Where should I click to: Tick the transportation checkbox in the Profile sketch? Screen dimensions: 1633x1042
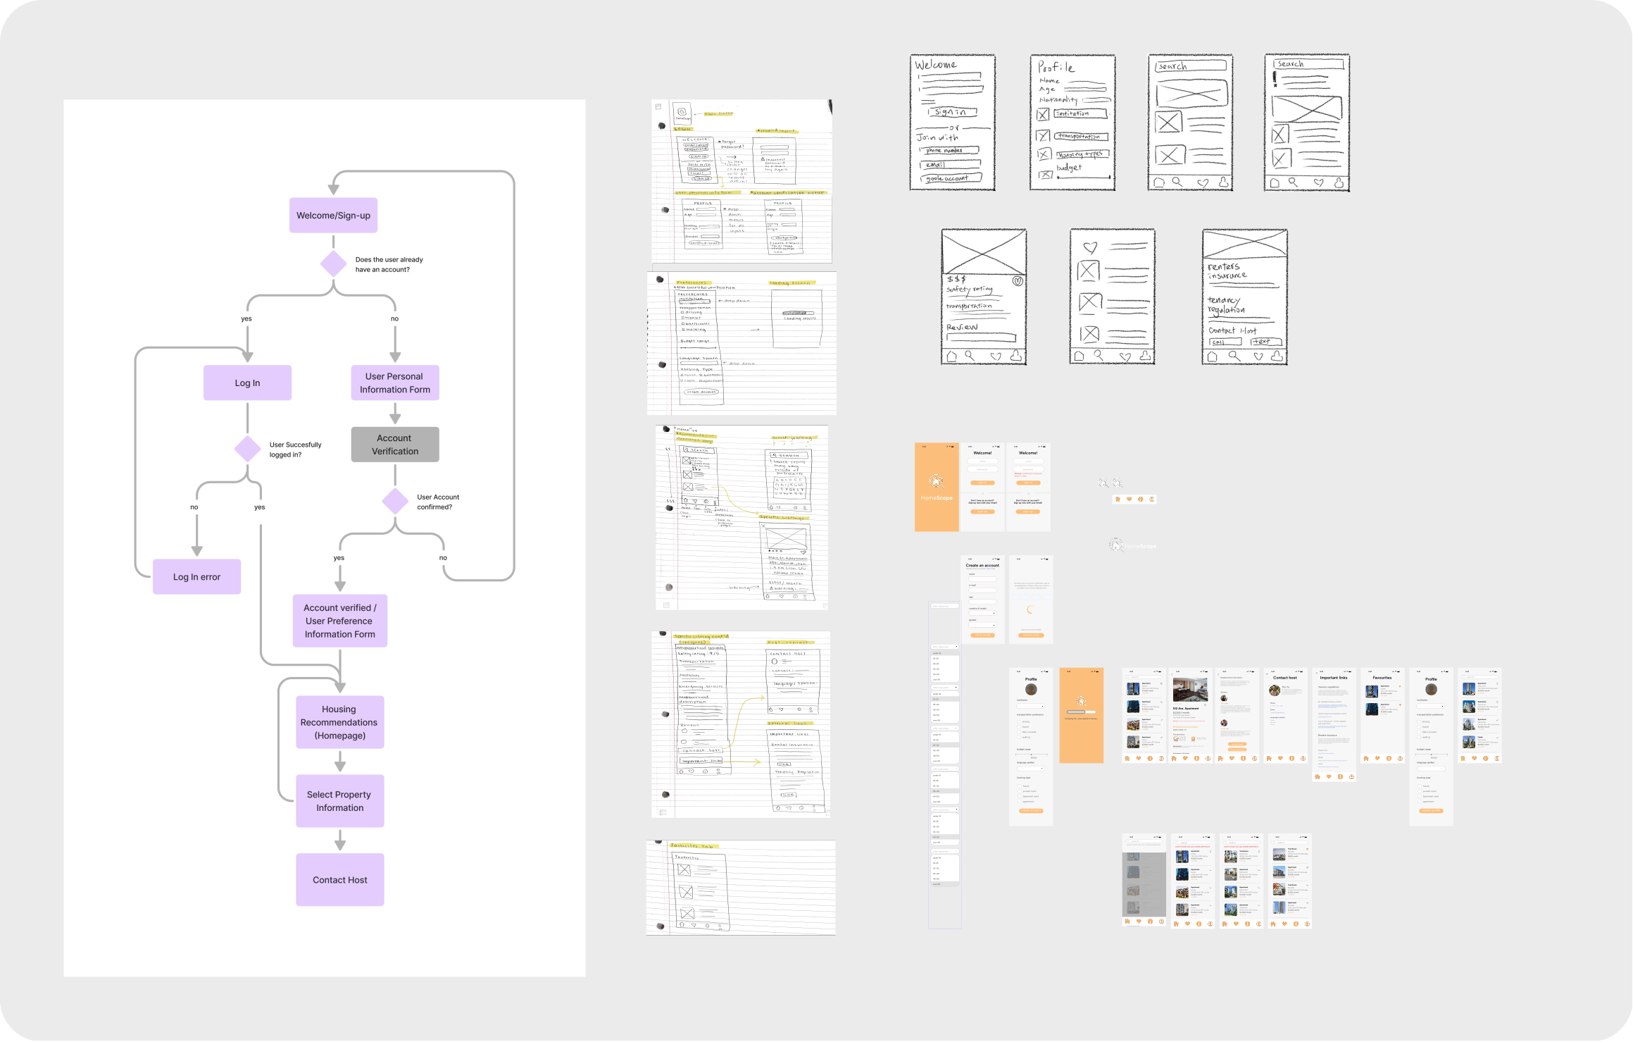[x=1043, y=135]
